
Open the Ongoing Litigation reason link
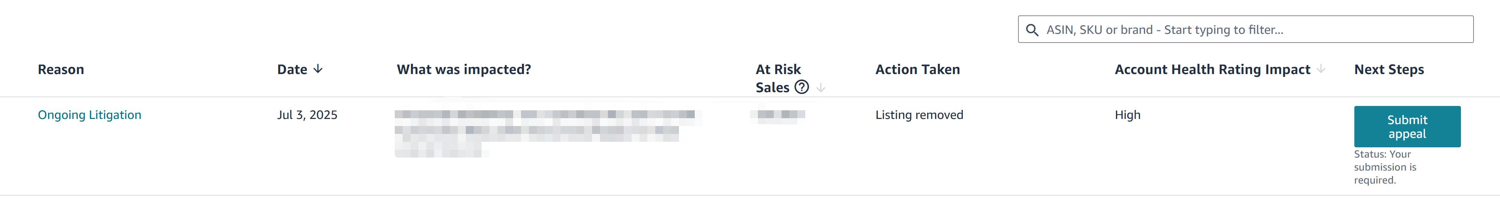(90, 115)
